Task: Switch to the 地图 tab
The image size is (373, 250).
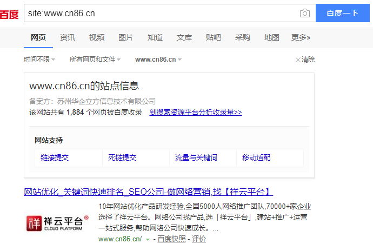Action: point(272,37)
